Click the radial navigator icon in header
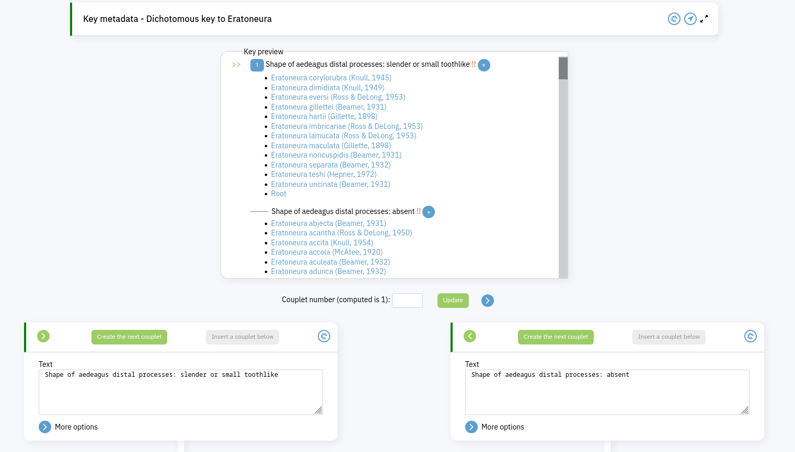Image resolution: width=795 pixels, height=452 pixels. click(674, 19)
